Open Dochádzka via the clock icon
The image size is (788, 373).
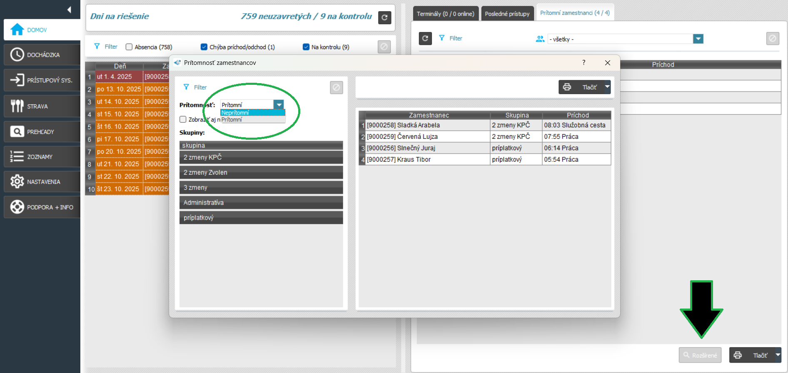(x=17, y=54)
